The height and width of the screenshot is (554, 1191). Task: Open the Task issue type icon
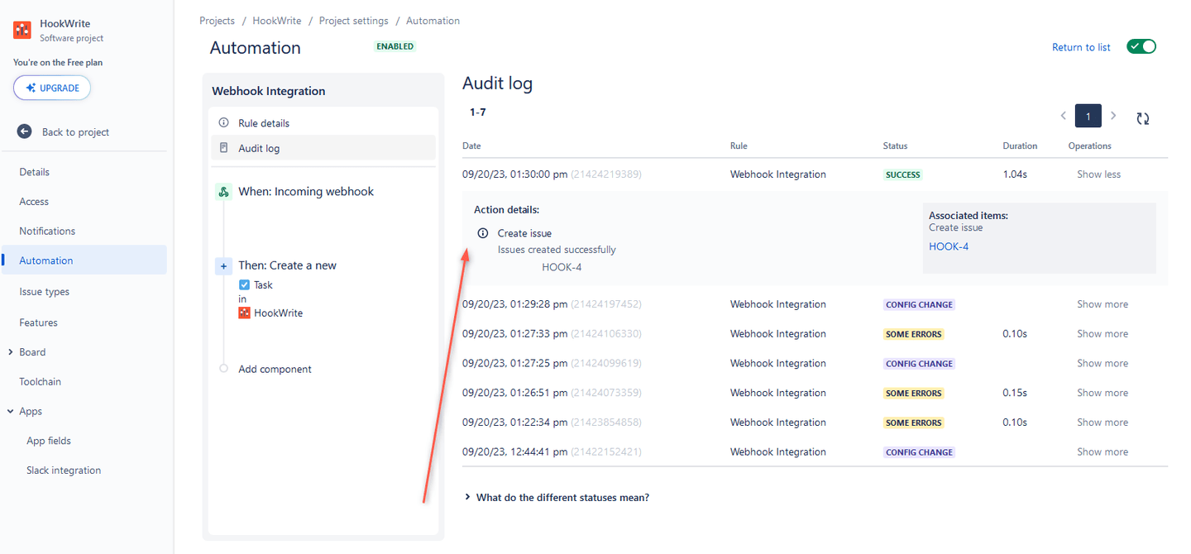point(245,284)
